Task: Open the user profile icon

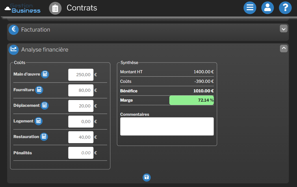Action: pos(268,8)
